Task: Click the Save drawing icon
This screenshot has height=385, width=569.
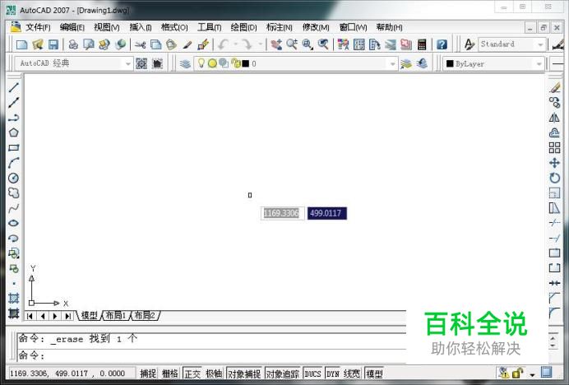Action: (x=53, y=44)
